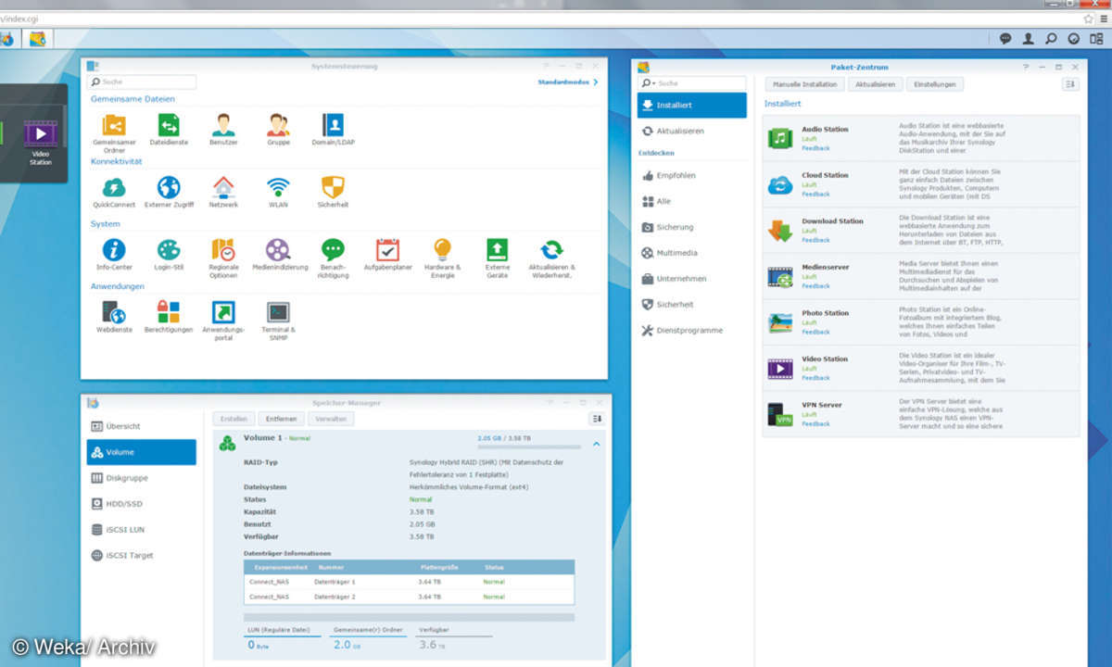The image size is (1112, 667).
Task: Open Info-Center icon
Action: pos(114,249)
